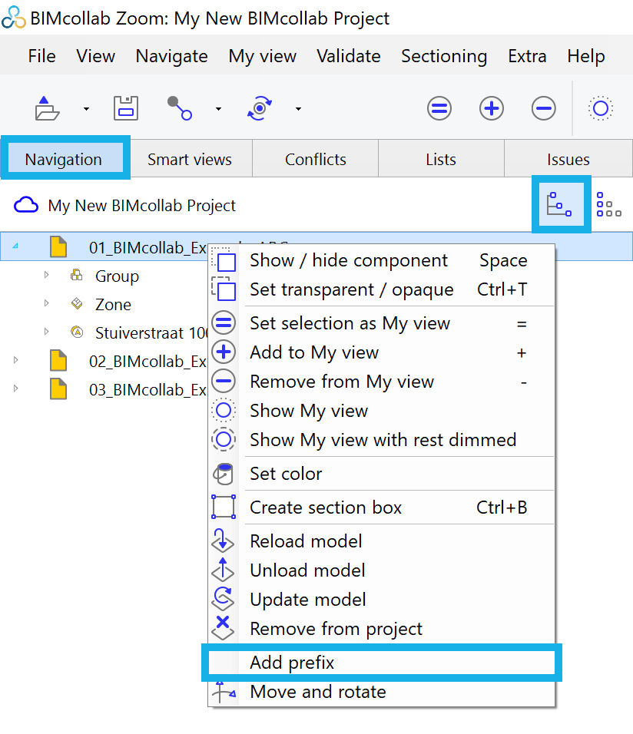Select the Group tree row label
The width and height of the screenshot is (633, 734).
pos(117,276)
